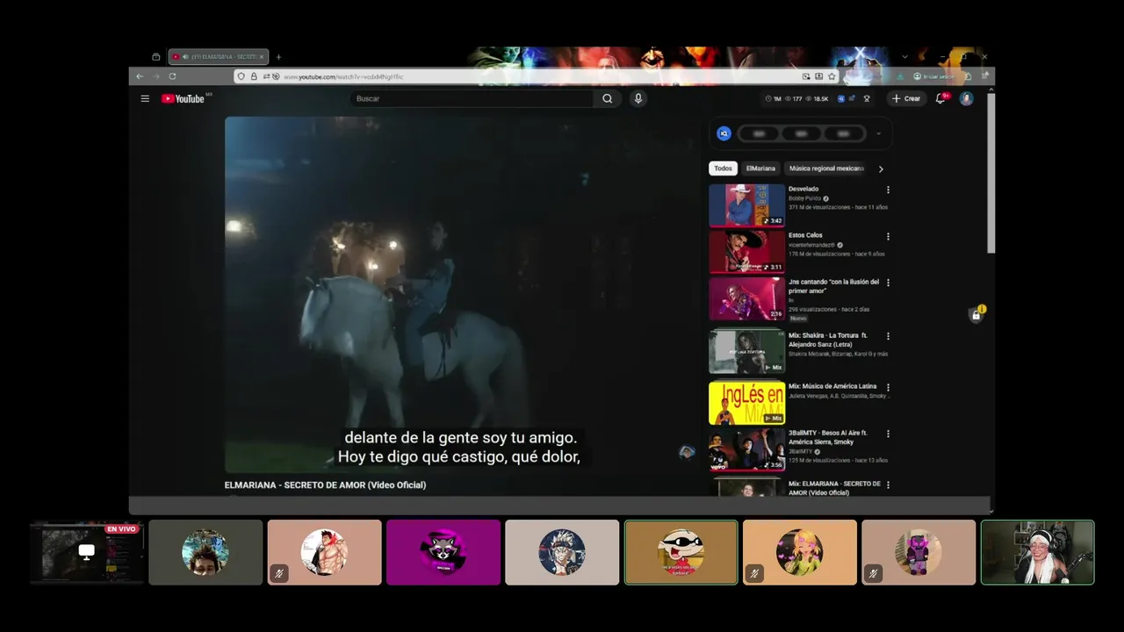Click the search magnifier button
The width and height of the screenshot is (1124, 632).
[607, 98]
